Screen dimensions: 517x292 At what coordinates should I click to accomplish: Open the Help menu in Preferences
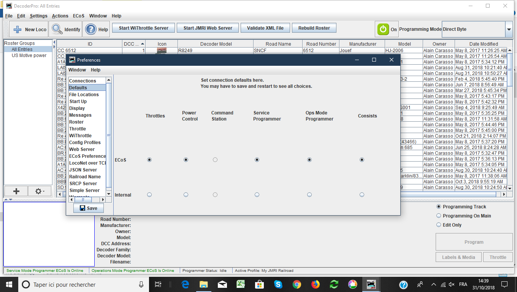pos(95,70)
